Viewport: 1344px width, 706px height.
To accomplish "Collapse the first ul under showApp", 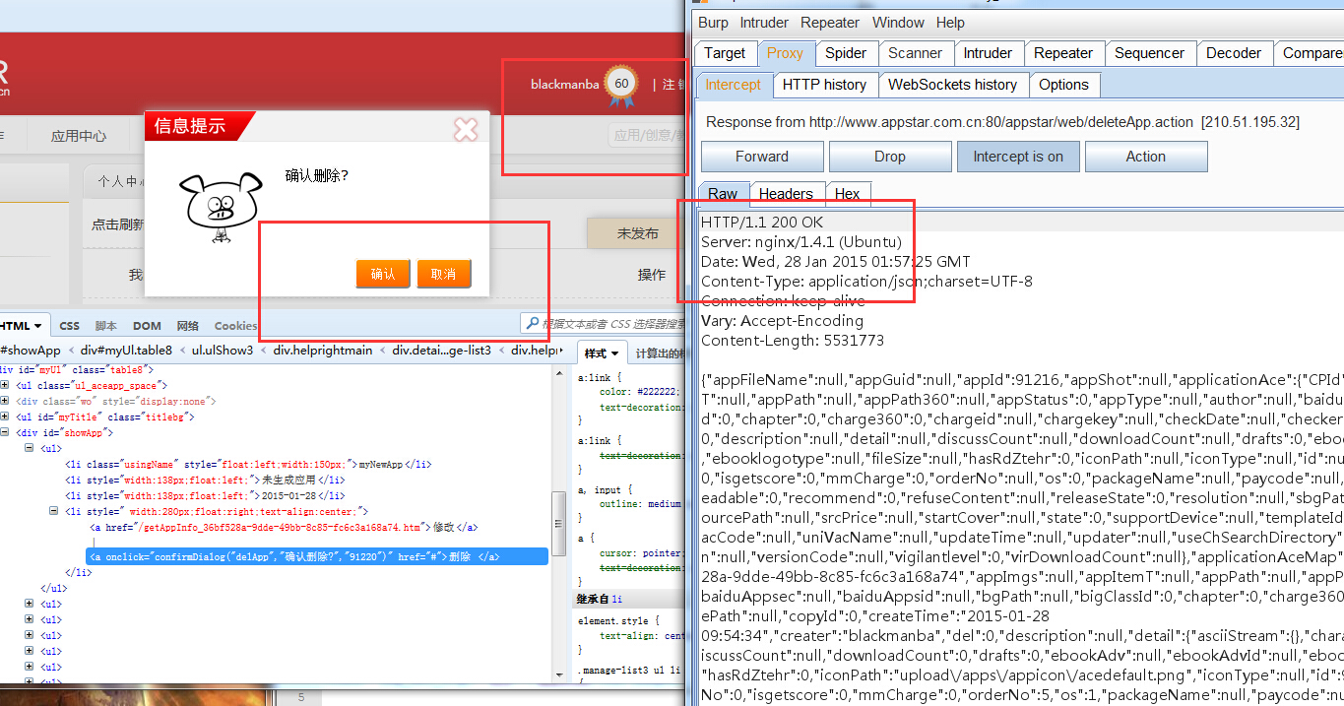I will click(30, 448).
